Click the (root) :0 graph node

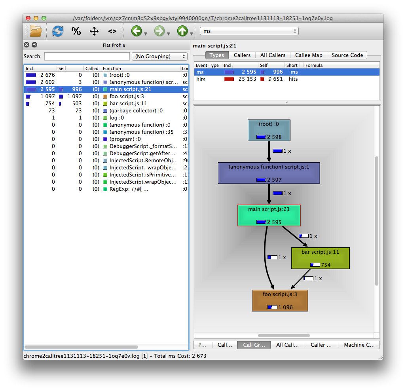click(269, 130)
